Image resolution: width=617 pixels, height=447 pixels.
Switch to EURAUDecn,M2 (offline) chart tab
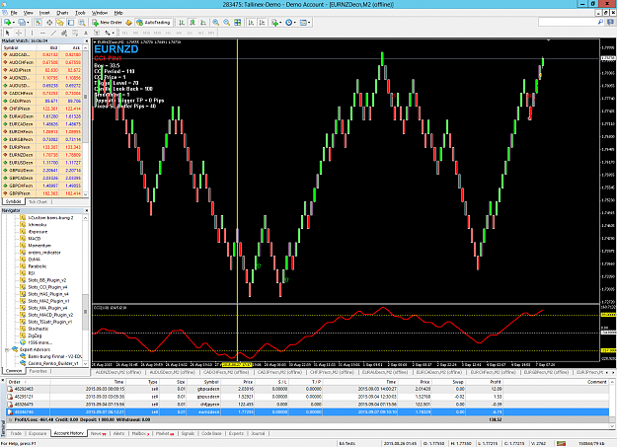tap(385, 372)
